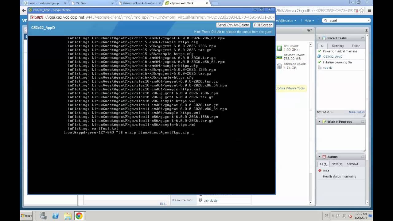The image size is (393, 221).
Task: Click the Recent Tasks clipboard icon
Action: coord(324,38)
